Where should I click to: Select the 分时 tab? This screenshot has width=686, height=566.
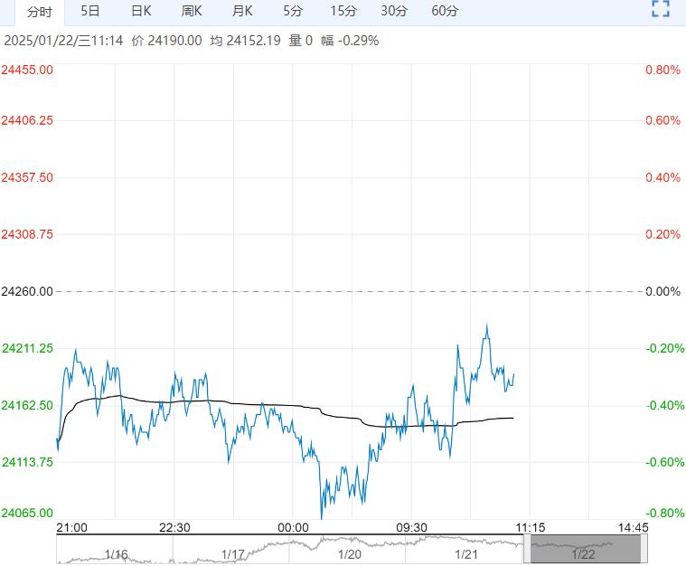39,12
